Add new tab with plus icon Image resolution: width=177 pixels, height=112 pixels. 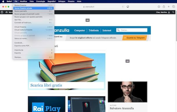169,7
